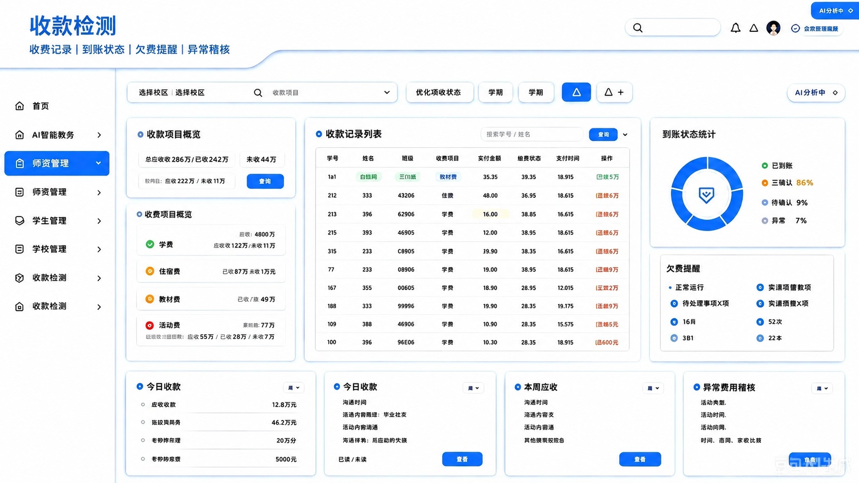The width and height of the screenshot is (859, 483).
Task: Click the red icon beside 活动费
Action: tap(150, 325)
